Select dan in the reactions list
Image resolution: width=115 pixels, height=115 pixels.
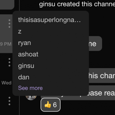(x=24, y=77)
